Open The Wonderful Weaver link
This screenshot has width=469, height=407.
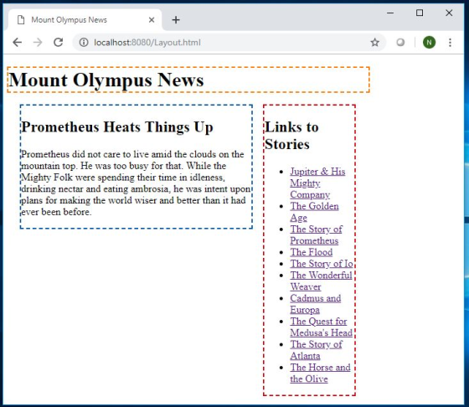click(x=321, y=281)
